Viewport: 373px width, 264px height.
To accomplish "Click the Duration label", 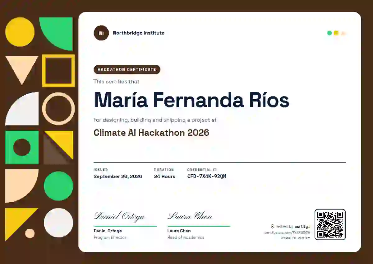I will (x=164, y=170).
